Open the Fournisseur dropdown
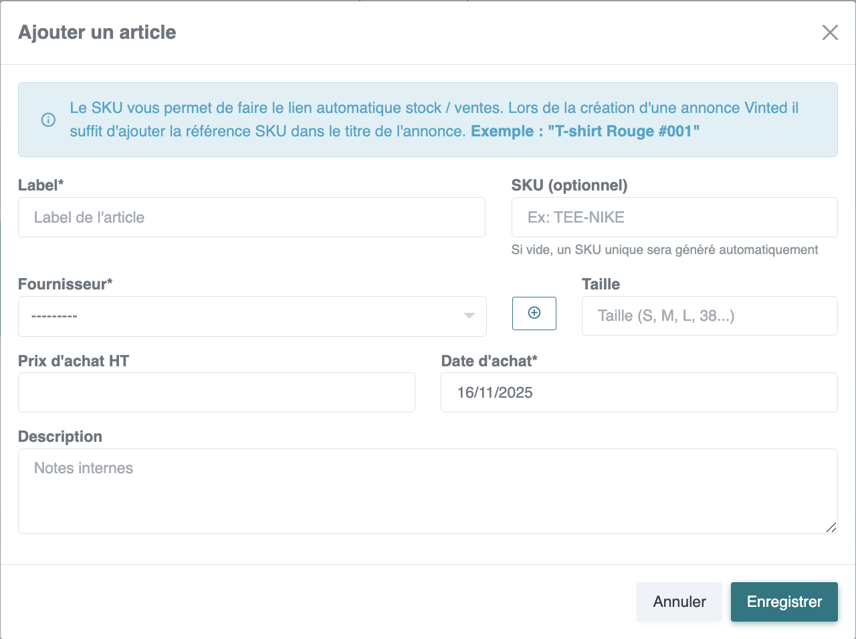 pos(251,316)
